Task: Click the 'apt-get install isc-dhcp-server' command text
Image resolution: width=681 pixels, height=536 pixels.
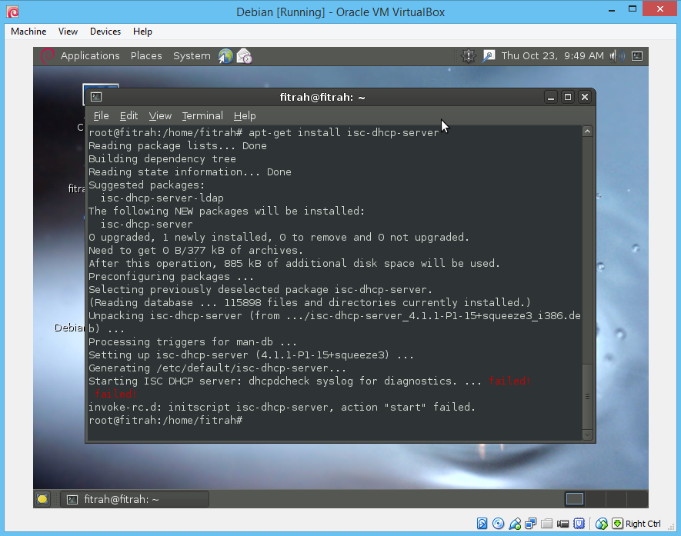Action: (343, 132)
